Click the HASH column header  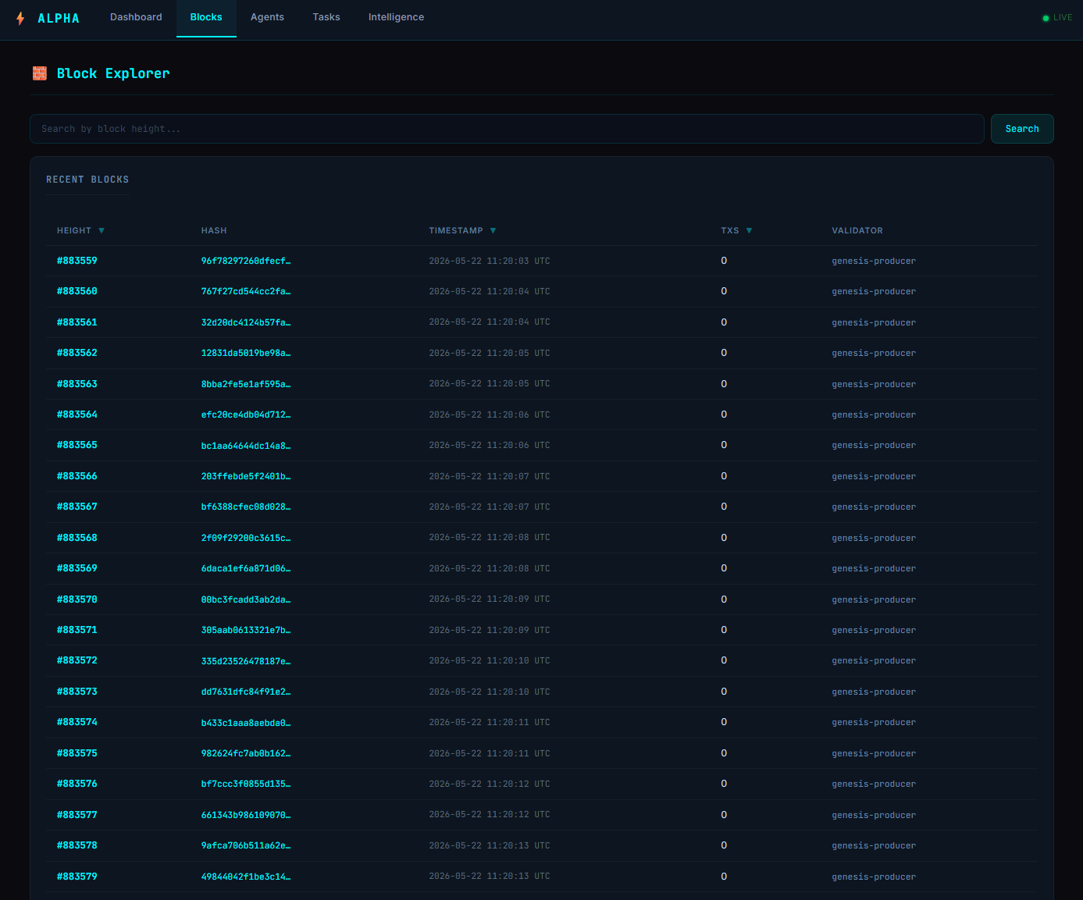pyautogui.click(x=214, y=230)
